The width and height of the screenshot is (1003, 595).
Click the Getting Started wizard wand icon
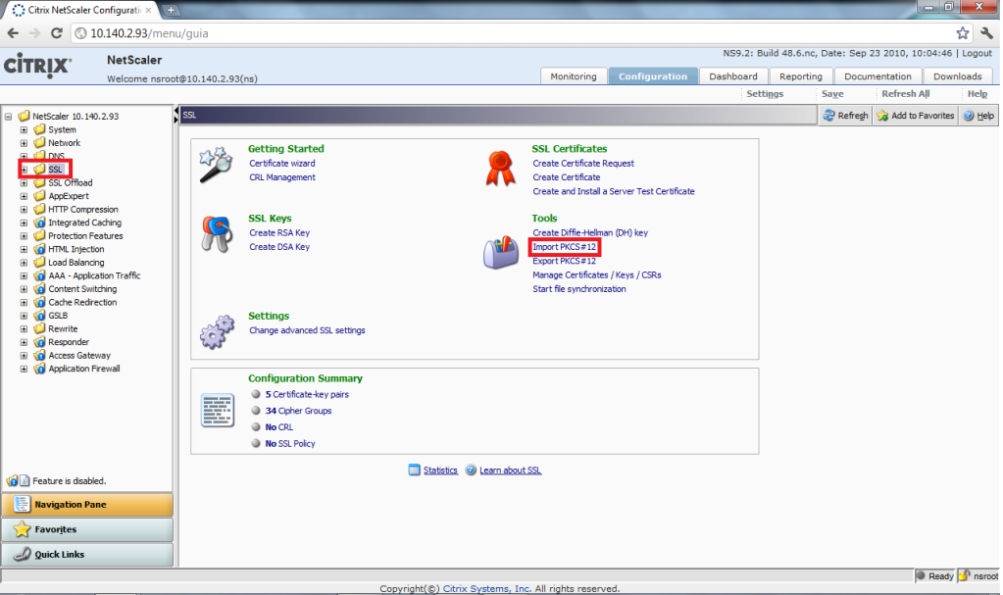217,165
